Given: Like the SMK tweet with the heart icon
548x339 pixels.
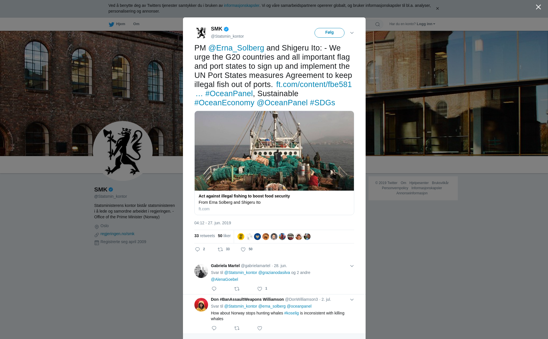Looking at the screenshot, I should click(243, 249).
